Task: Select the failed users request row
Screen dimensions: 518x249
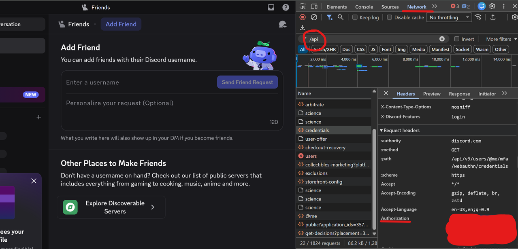Action: [334, 156]
